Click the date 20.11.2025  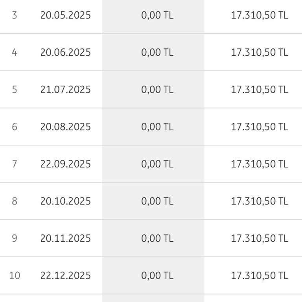tap(65, 238)
